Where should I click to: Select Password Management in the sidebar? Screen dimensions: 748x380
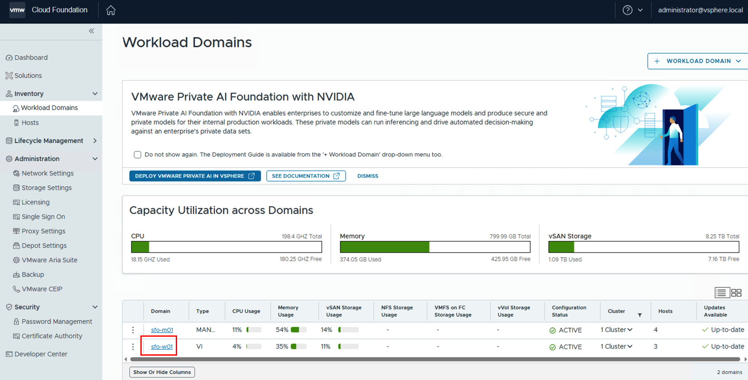[56, 321]
